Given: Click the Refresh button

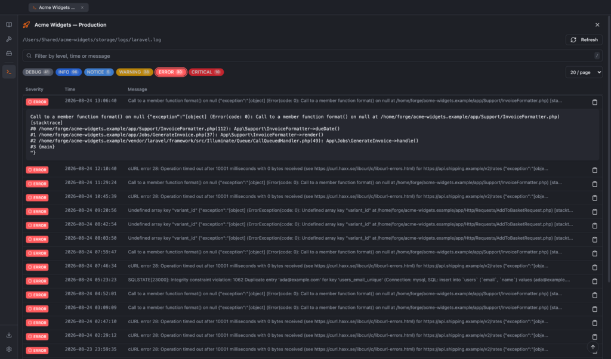Looking at the screenshot, I should [584, 40].
